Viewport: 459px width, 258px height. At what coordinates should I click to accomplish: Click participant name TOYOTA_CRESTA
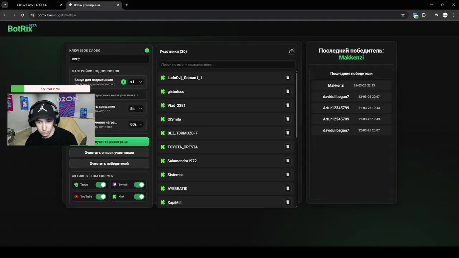coord(183,147)
